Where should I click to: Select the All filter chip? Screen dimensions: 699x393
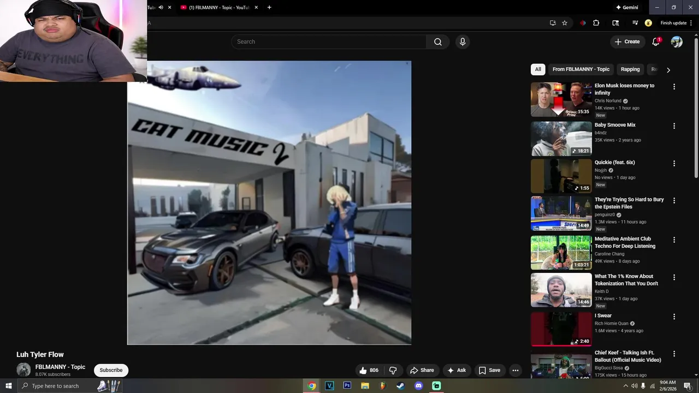coord(538,69)
